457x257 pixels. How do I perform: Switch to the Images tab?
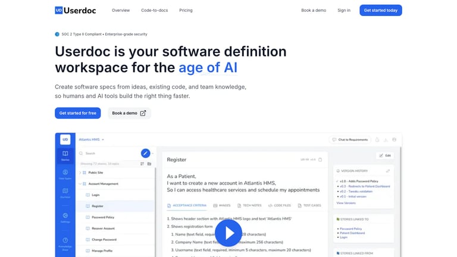(222, 205)
